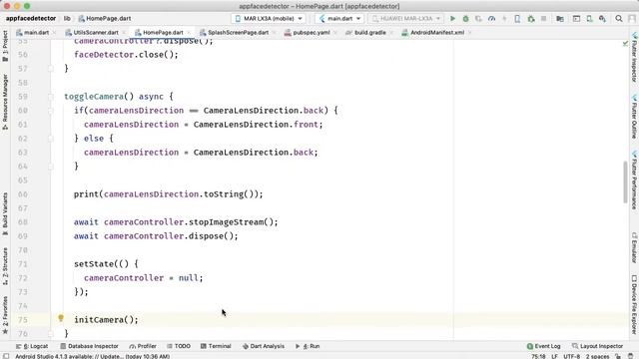The image size is (639, 359).
Task: Click the editor vertical scrollbar thumb
Action: (x=626, y=181)
